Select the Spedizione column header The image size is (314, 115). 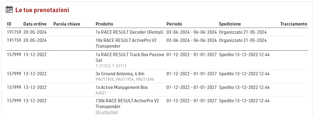pos(230,24)
